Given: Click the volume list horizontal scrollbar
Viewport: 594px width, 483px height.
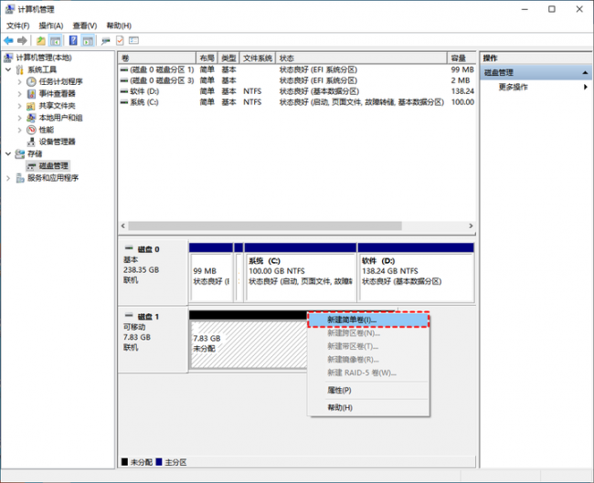Looking at the screenshot, I should pyautogui.click(x=265, y=226).
